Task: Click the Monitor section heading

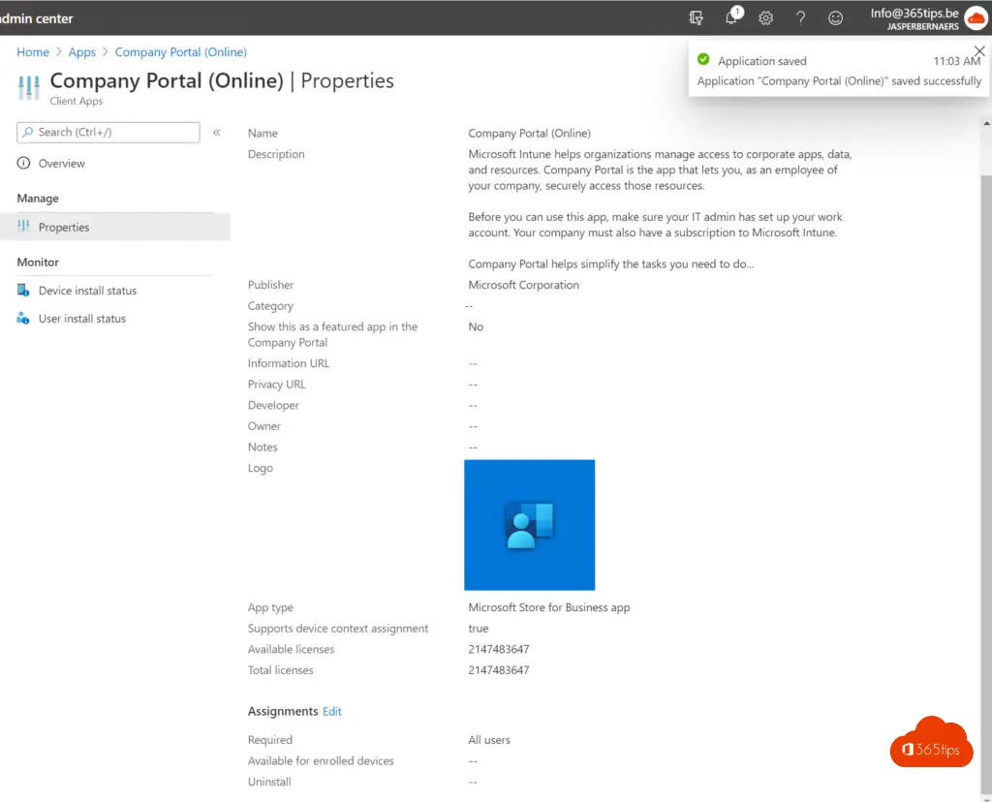Action: click(38, 262)
